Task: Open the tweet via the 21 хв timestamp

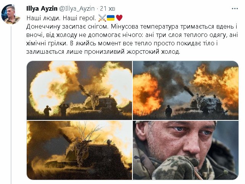Action: 108,9
